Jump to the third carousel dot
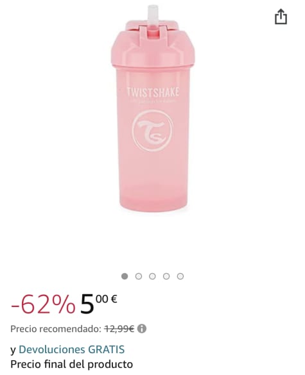Image resolution: width=305 pixels, height=375 pixels. pyautogui.click(x=152, y=276)
